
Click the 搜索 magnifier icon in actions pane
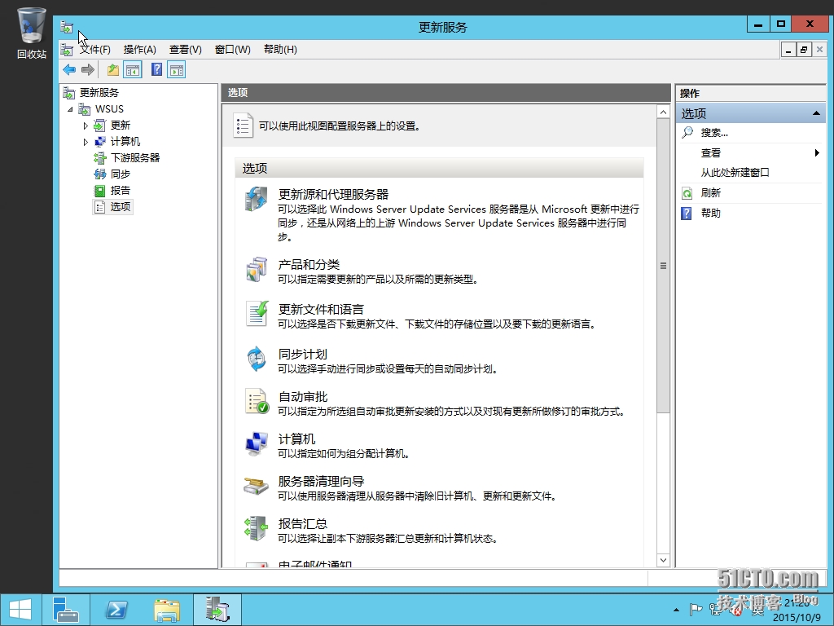click(x=687, y=132)
